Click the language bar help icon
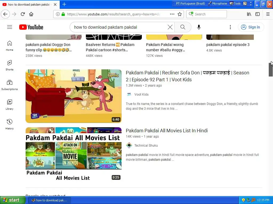This screenshot has width=273, height=204. 245,3
